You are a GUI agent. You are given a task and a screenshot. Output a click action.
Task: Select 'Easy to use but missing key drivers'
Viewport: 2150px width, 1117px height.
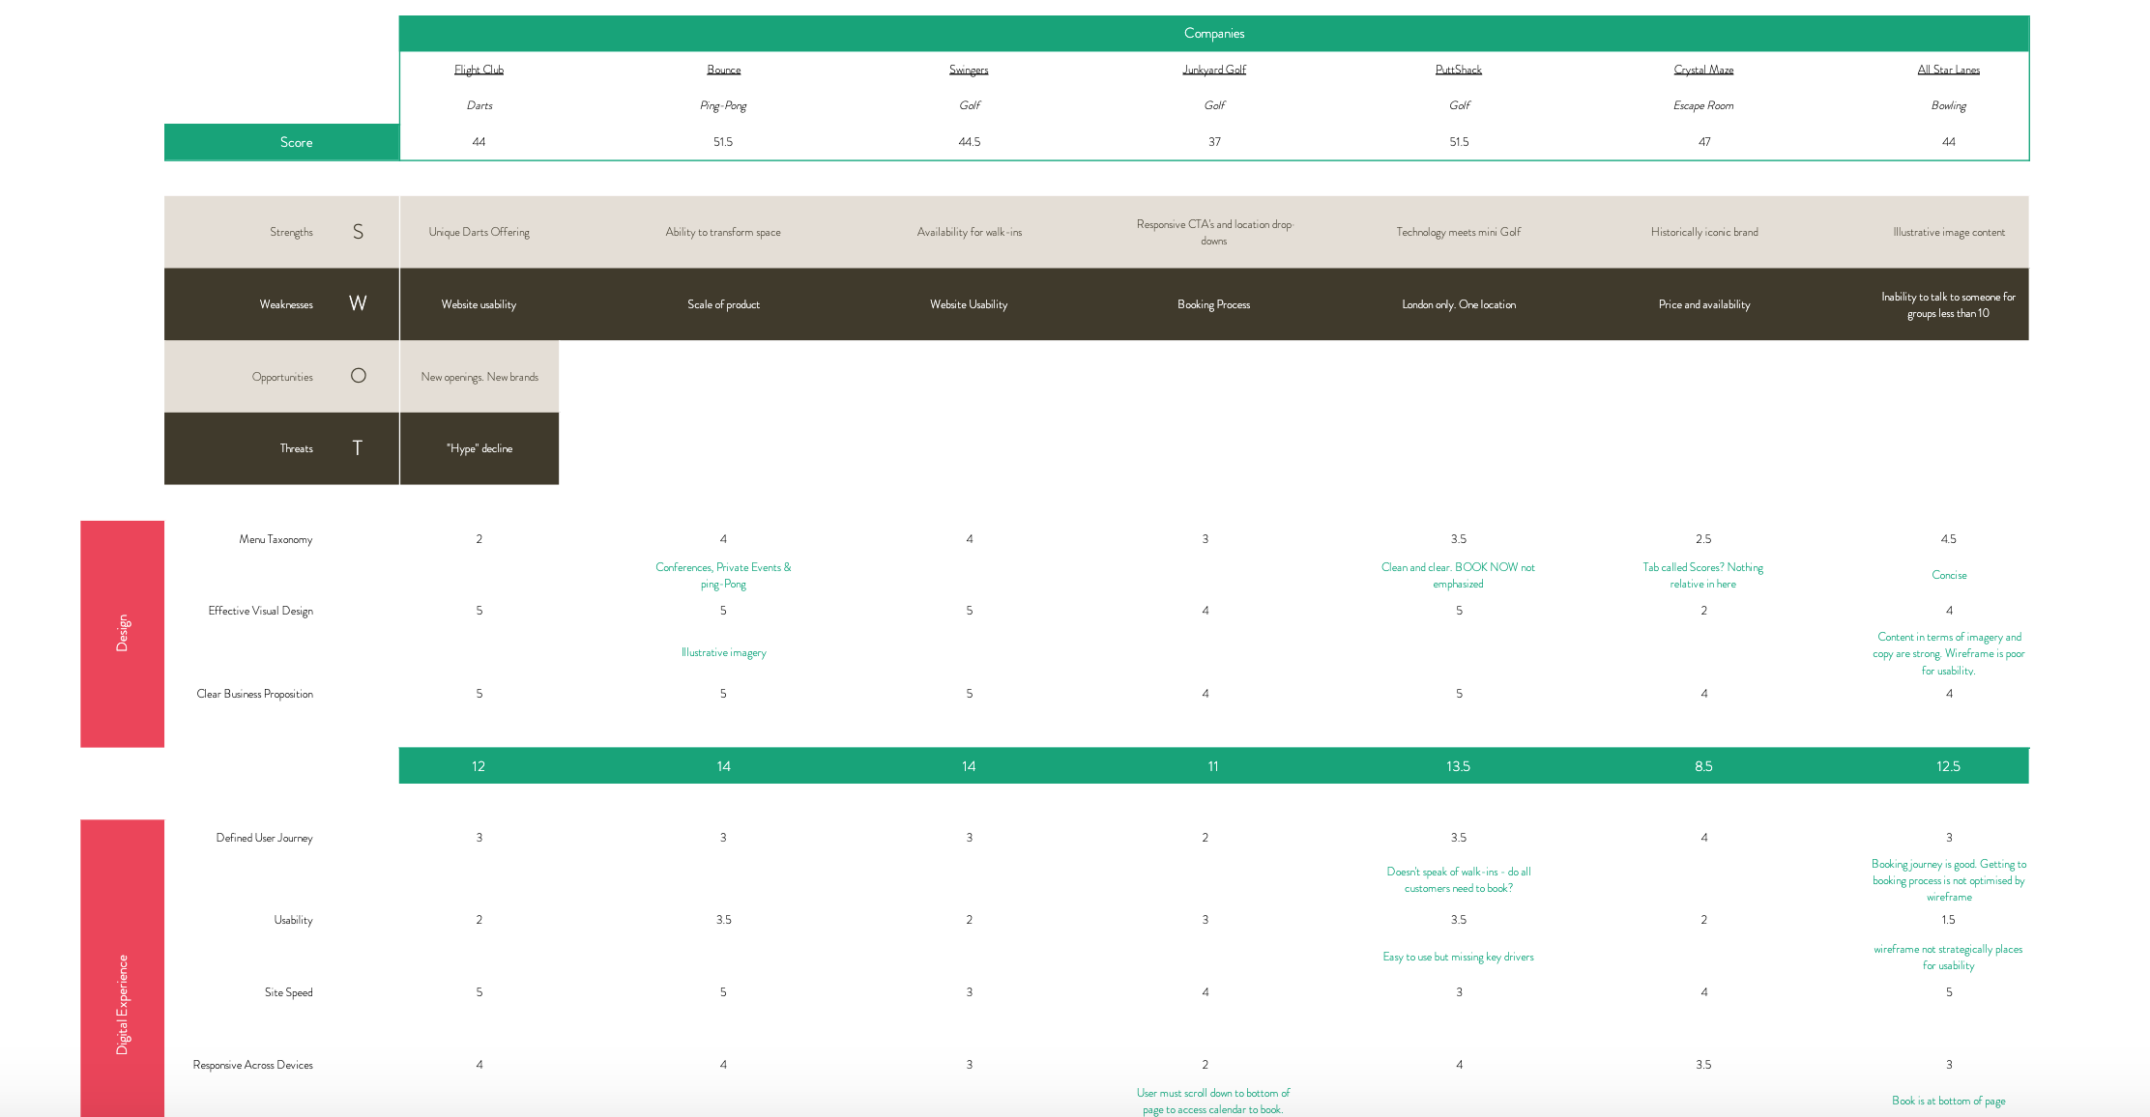click(1458, 957)
